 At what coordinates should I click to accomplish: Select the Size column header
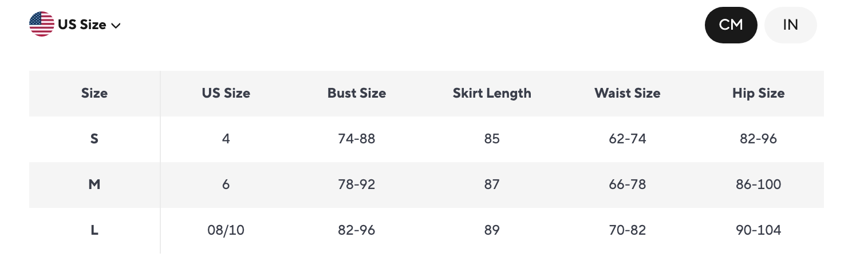click(94, 93)
